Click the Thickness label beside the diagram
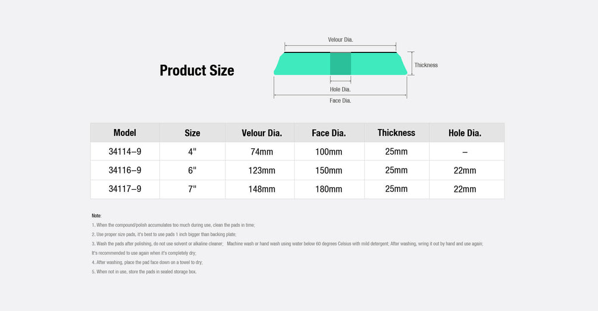The height and width of the screenshot is (311, 598). tap(426, 65)
